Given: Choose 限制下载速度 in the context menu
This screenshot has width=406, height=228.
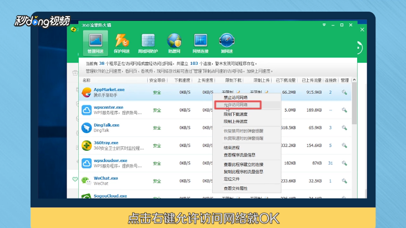Looking at the screenshot, I should [235, 114].
